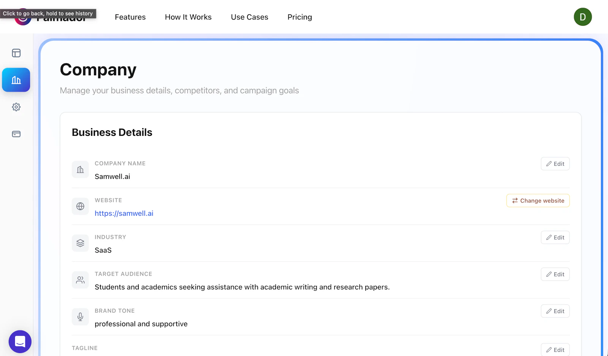The height and width of the screenshot is (356, 608).
Task: Edit the Target Audience field
Action: 555,274
